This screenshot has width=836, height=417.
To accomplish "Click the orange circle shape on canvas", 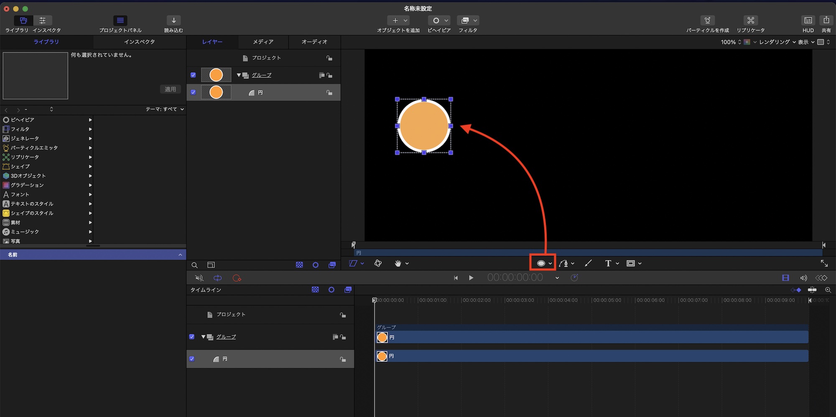I will (424, 126).
